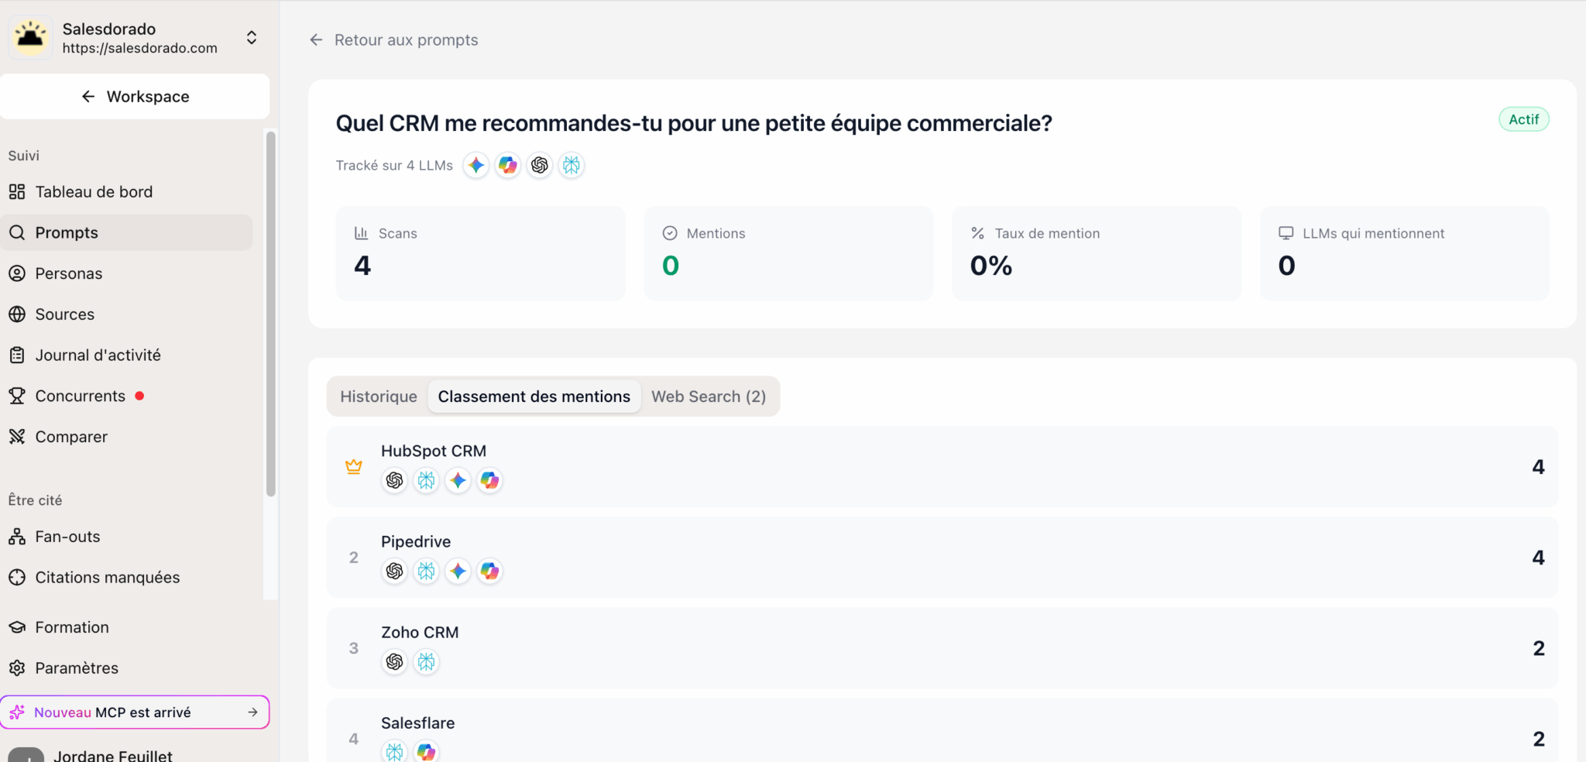1586x762 pixels.
Task: Click the ChatGPT icon under Pipedrive
Action: pyautogui.click(x=395, y=571)
